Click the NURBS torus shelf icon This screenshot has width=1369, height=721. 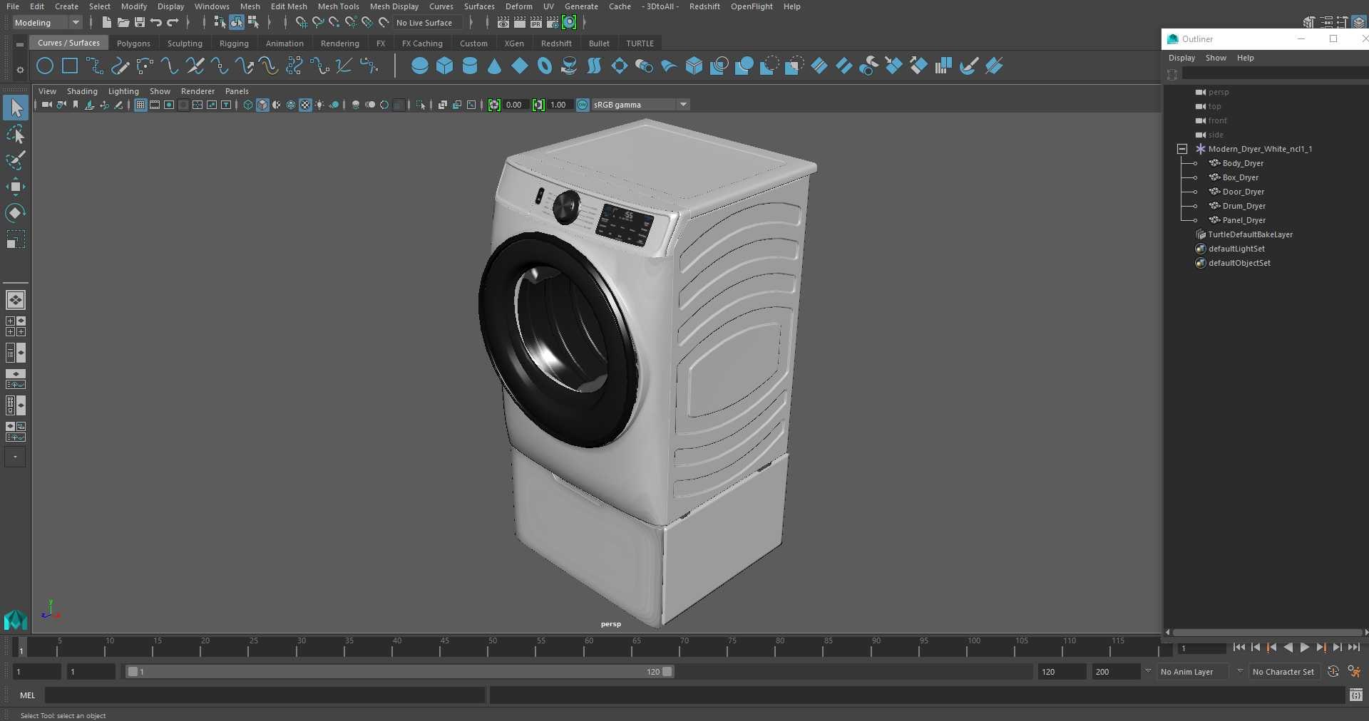click(x=545, y=66)
